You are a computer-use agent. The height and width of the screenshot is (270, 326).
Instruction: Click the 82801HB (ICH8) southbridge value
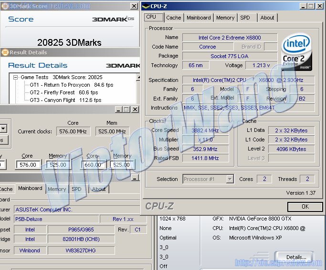[81, 239]
